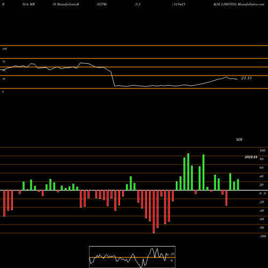Click the 20 label on MR axis
Screen dimensions: 268x268
262,185
